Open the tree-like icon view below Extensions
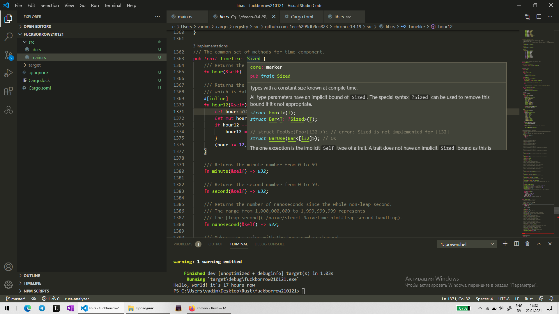The image size is (559, 314). tap(8, 110)
